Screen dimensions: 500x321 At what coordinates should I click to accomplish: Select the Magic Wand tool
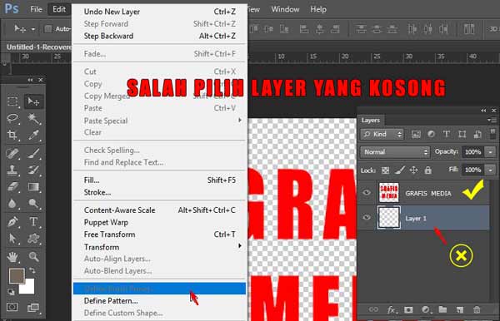(x=33, y=118)
